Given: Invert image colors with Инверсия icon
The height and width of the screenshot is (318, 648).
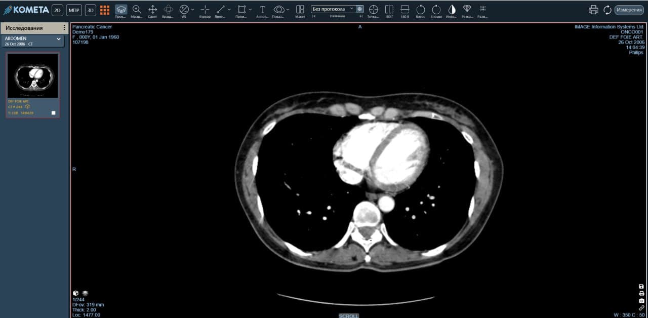Looking at the screenshot, I should tap(452, 9).
